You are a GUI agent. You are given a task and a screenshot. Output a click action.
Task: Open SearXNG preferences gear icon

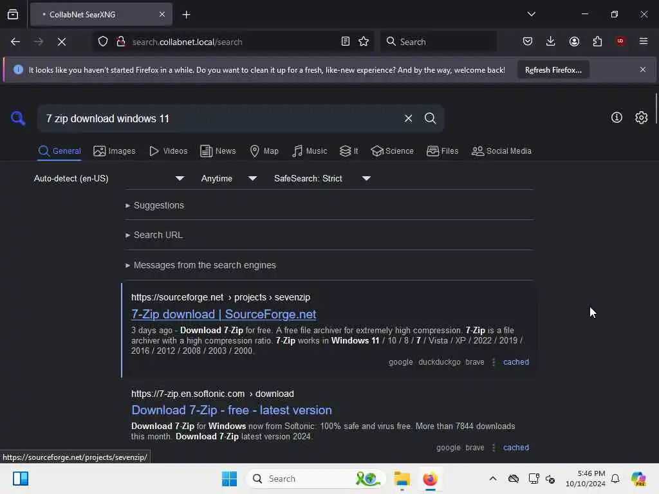click(641, 118)
